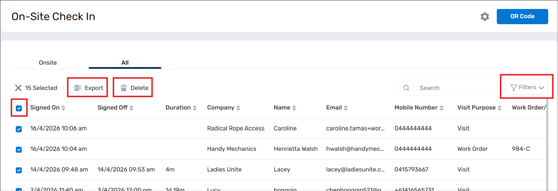
Task: Sort by Mobile Number column arrows
Action: pos(441,108)
